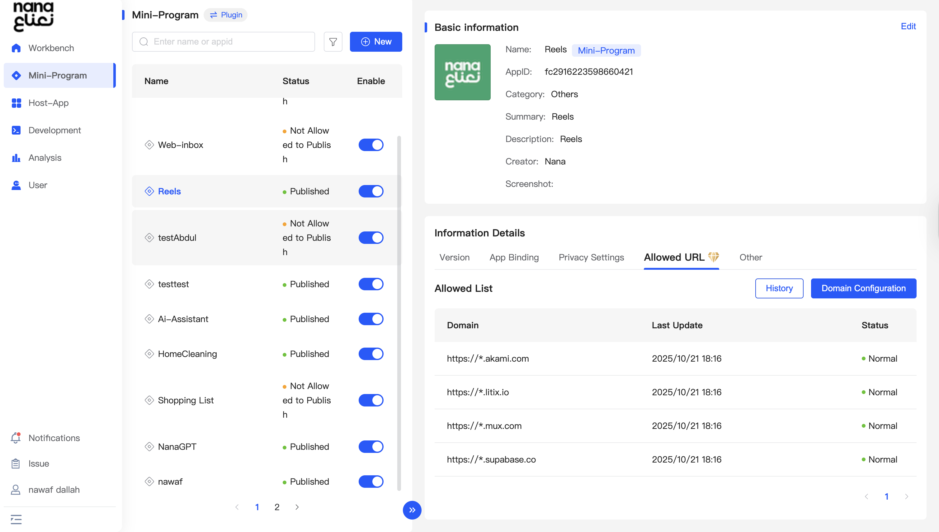Image resolution: width=939 pixels, height=532 pixels.
Task: Disable the Reels mini-program toggle
Action: [x=371, y=192]
